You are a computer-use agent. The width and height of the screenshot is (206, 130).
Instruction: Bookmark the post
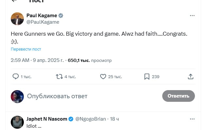147,77
